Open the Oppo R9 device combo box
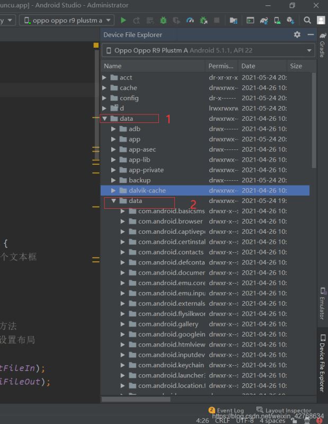The image size is (328, 424). tap(208, 50)
